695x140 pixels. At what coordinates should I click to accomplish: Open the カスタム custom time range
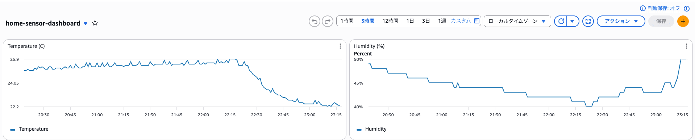click(x=461, y=21)
